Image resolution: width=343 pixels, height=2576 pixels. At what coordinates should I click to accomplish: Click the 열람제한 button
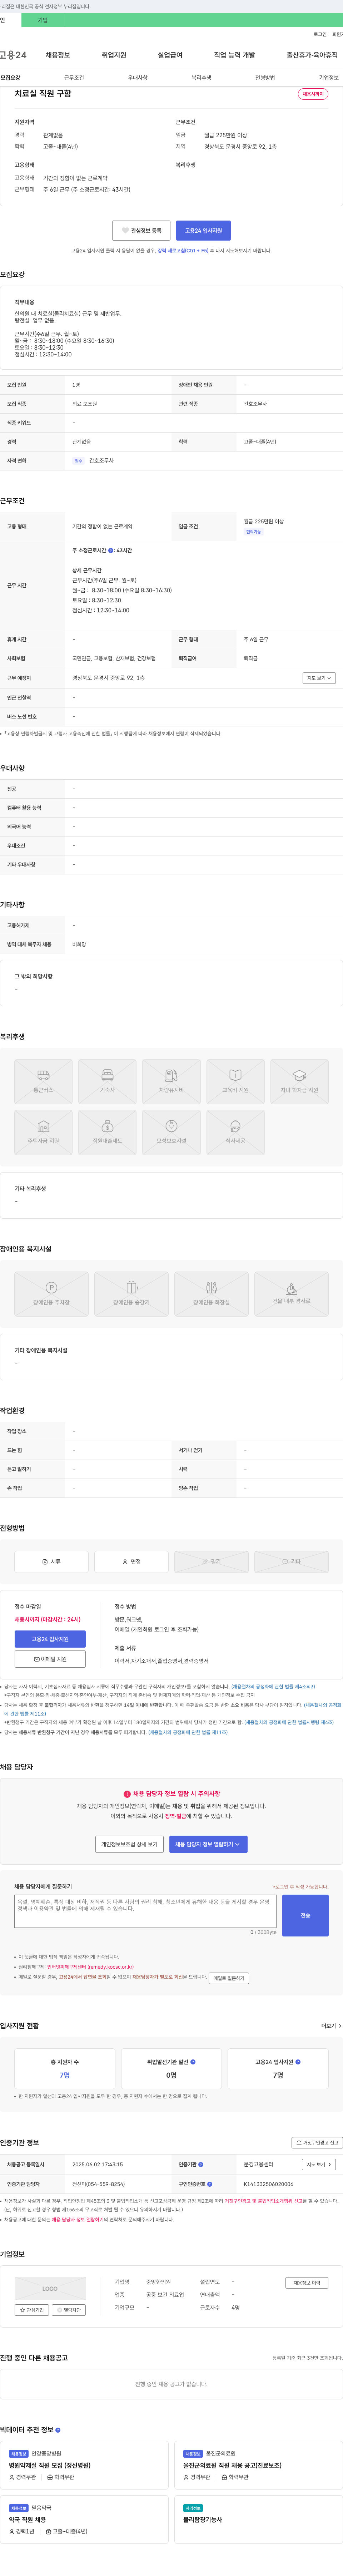pyautogui.click(x=69, y=2310)
